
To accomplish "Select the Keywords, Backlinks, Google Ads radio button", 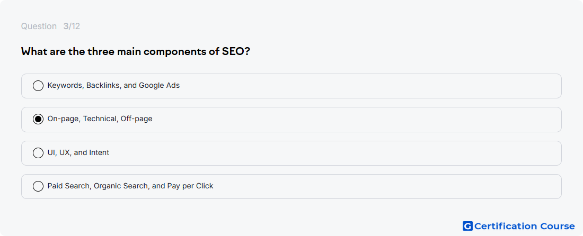I will click(x=38, y=86).
